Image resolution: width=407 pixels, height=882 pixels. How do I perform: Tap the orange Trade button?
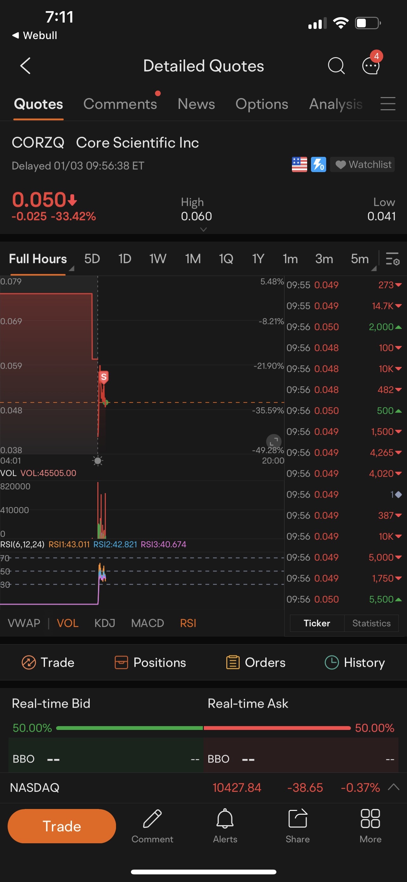pyautogui.click(x=62, y=826)
